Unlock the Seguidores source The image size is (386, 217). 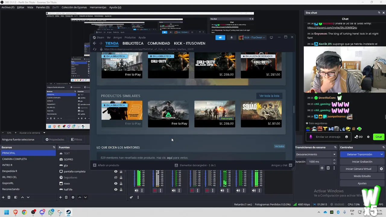click(121, 178)
